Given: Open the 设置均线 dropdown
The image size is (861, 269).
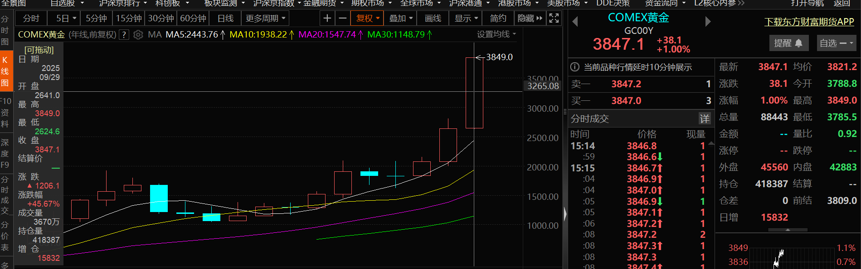Looking at the screenshot, I should point(496,34).
